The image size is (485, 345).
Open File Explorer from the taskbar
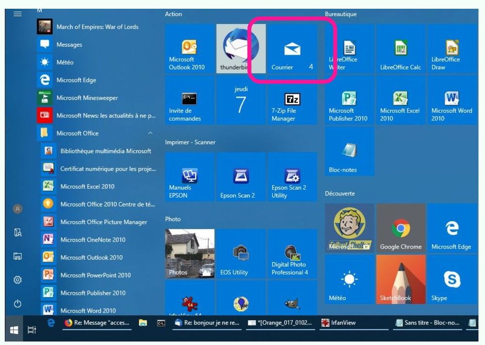coord(143,323)
